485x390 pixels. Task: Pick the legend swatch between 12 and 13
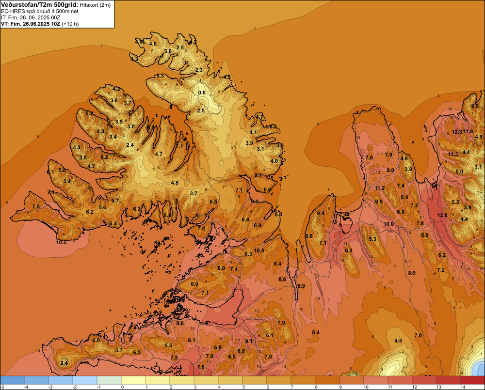[x=424, y=380]
